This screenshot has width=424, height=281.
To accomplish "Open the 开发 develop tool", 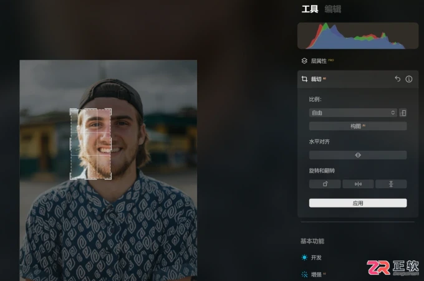I will (316, 257).
